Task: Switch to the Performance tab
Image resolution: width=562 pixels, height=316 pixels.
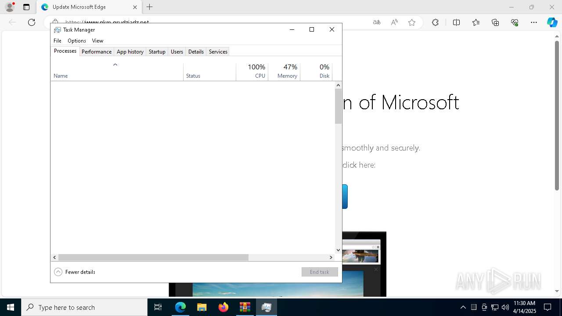Action: point(97,51)
